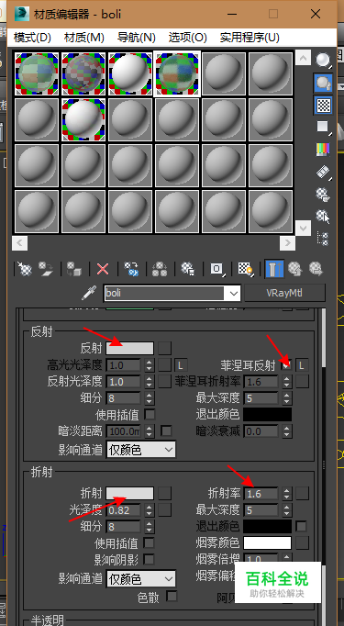Click the 菲涅耳折射率 spinner arrows
The width and height of the screenshot is (344, 626).
click(287, 382)
